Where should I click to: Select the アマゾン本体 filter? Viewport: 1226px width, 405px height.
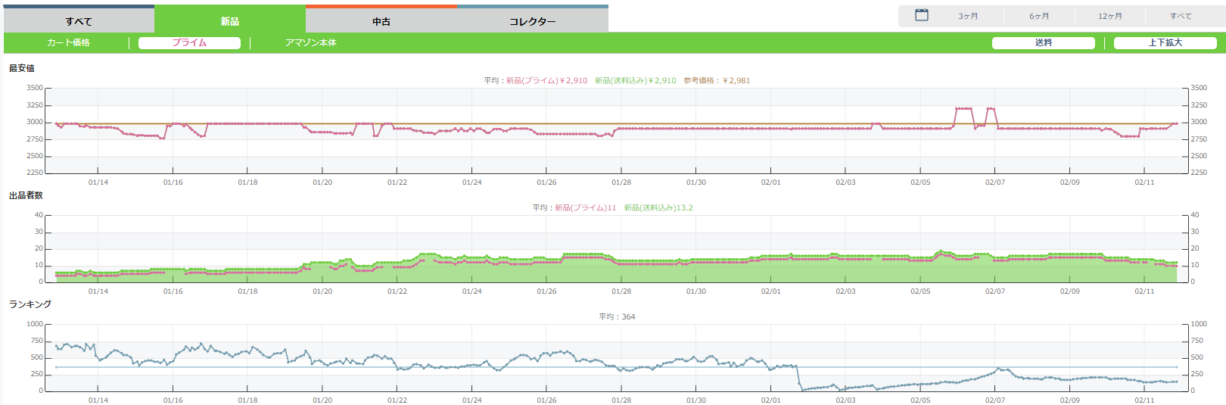(311, 43)
